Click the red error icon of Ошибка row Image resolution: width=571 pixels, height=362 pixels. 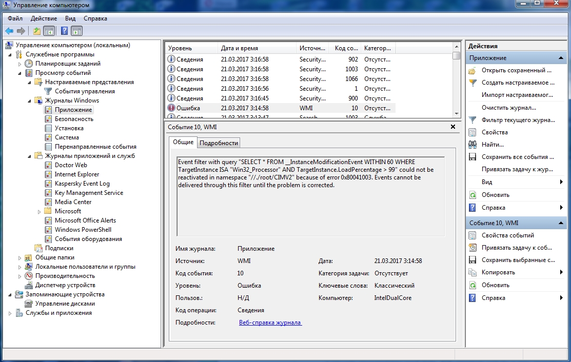pyautogui.click(x=171, y=108)
